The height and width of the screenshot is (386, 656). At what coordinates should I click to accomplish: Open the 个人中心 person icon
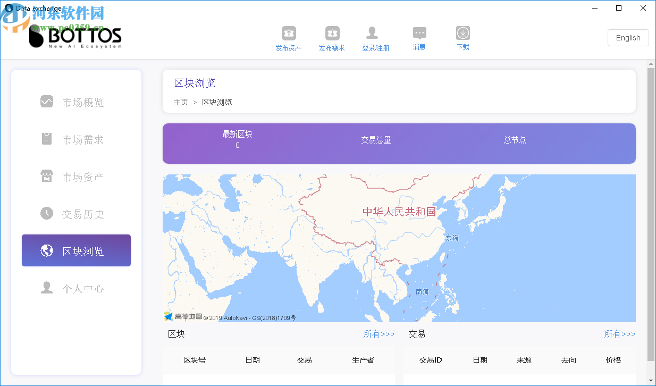point(46,288)
